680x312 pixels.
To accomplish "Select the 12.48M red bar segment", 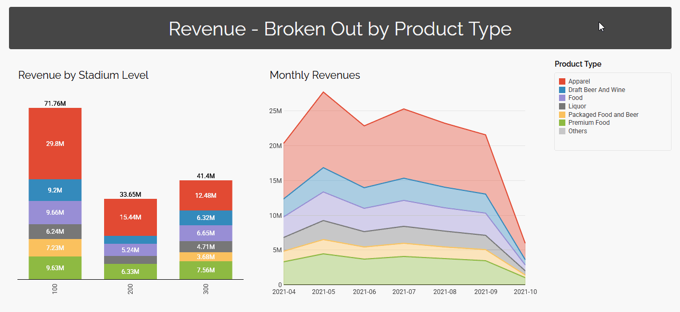I will (206, 195).
